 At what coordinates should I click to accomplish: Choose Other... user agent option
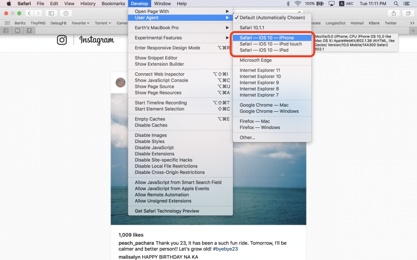272,137
